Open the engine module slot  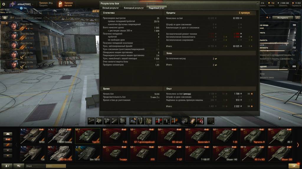[x=107, y=121]
